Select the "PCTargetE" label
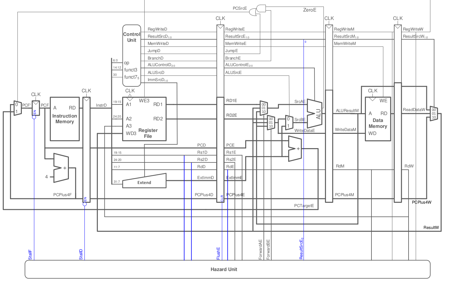 (304, 206)
